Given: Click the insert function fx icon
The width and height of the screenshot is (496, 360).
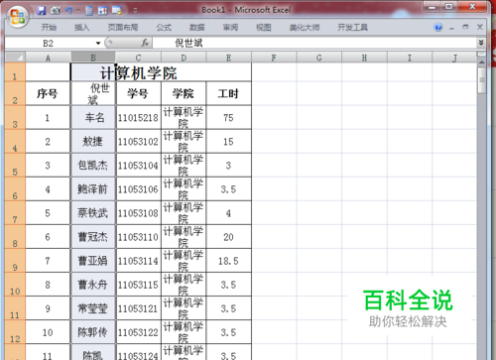Looking at the screenshot, I should [x=145, y=43].
